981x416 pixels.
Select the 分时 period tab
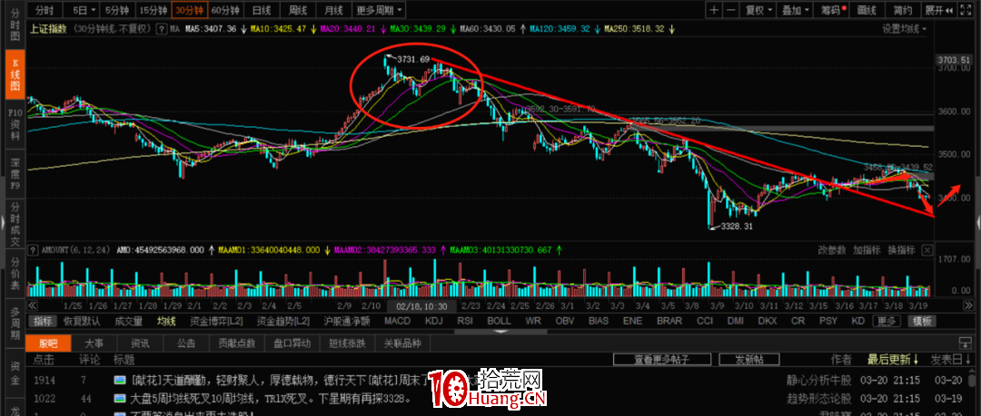coord(45,10)
